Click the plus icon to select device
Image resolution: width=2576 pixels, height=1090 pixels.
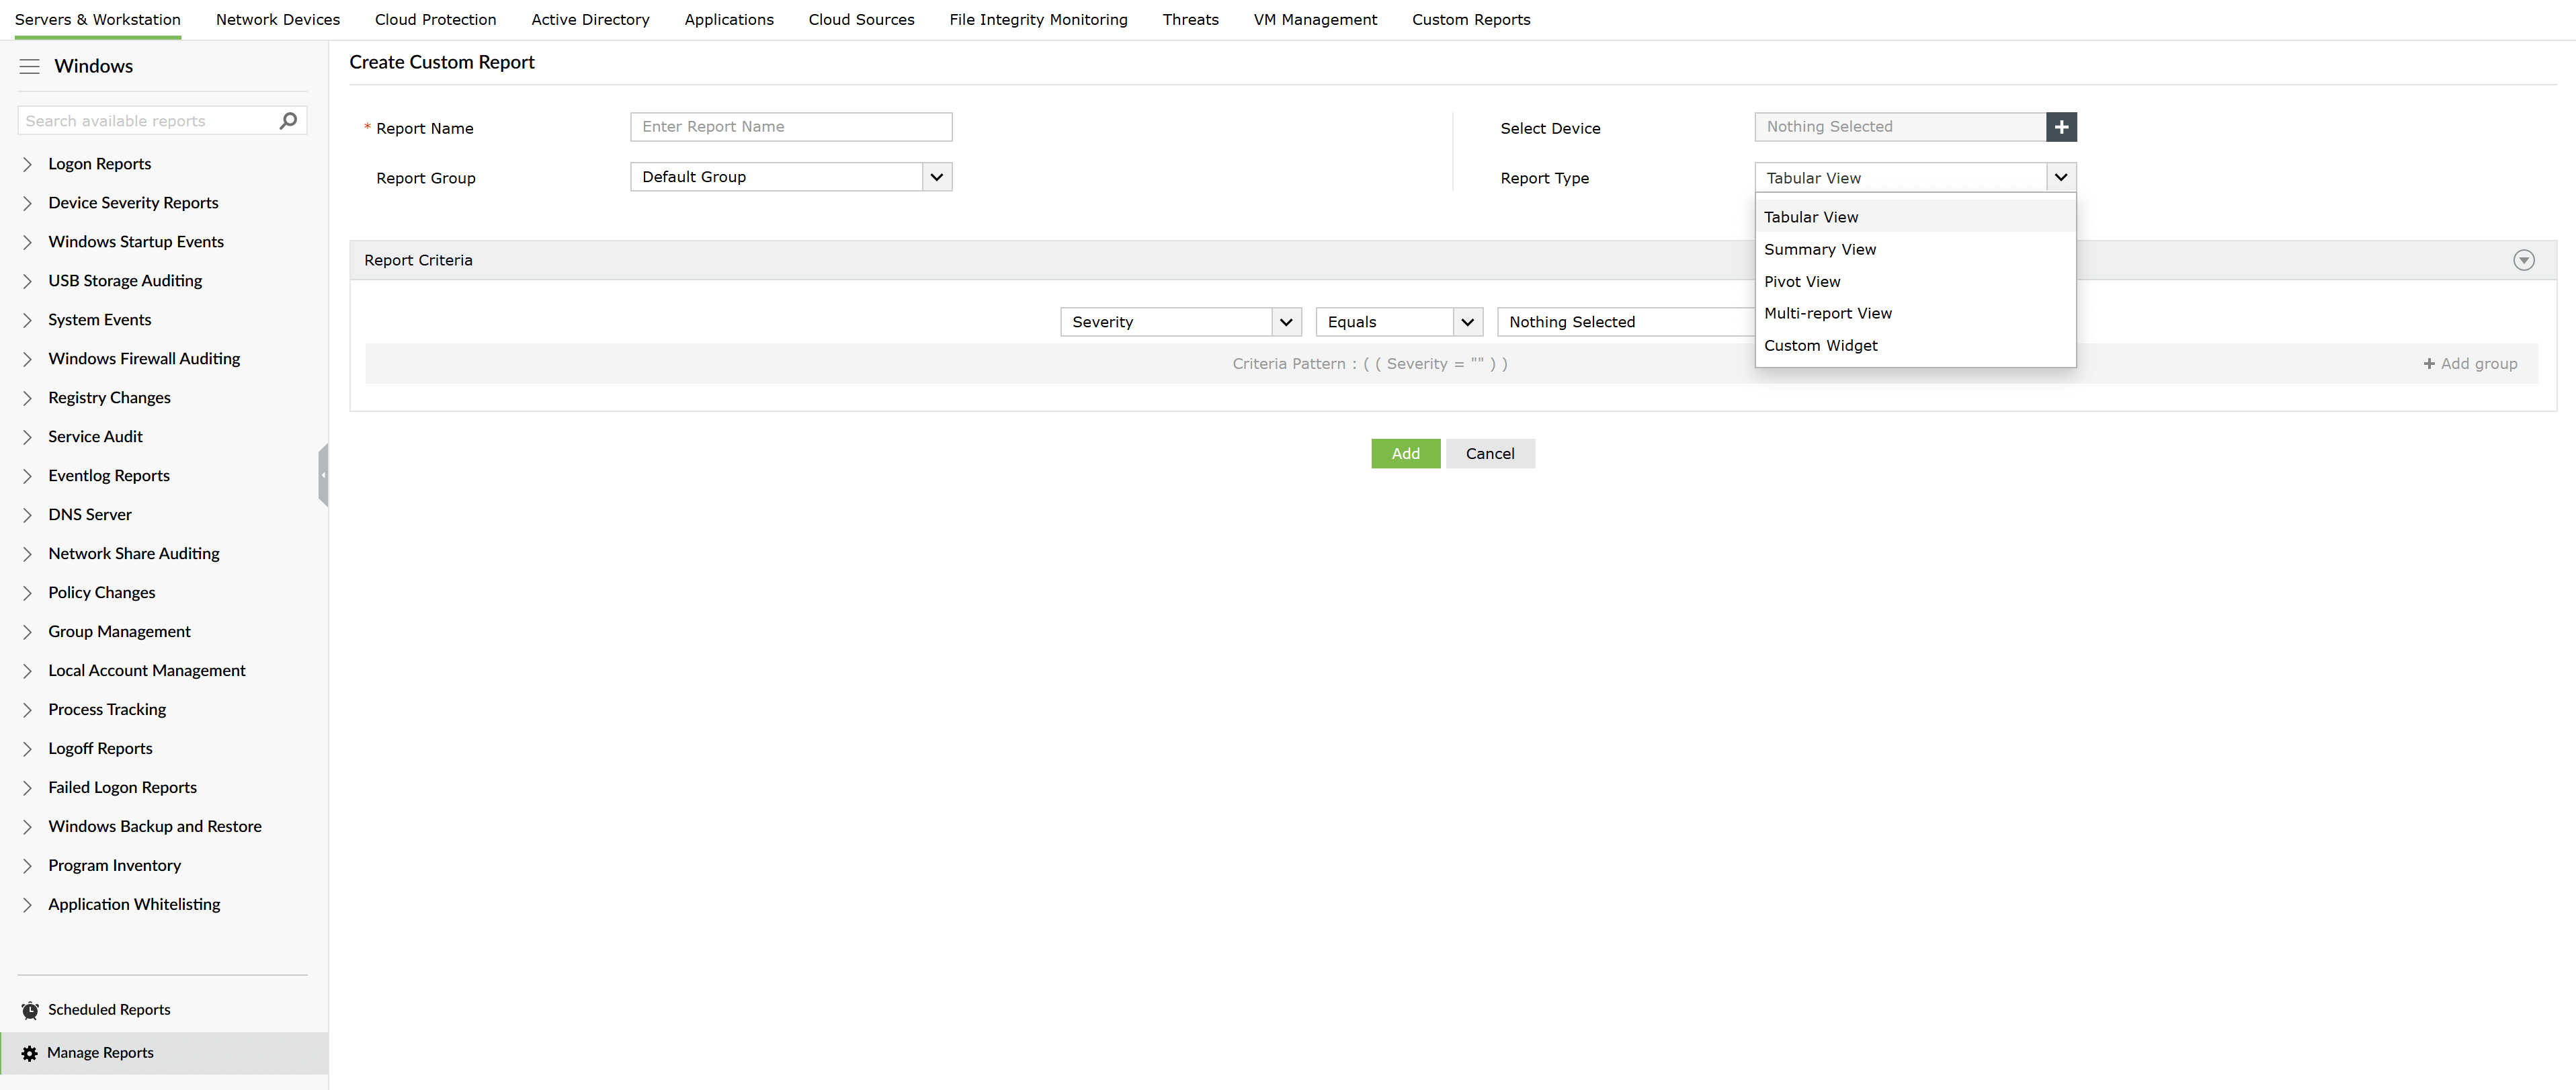pos(2061,127)
